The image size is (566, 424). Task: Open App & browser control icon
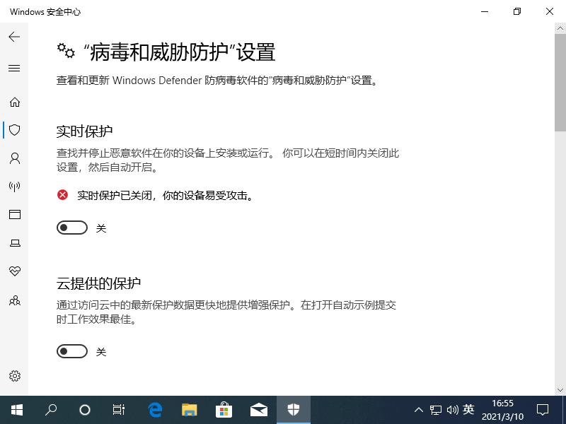pos(14,215)
